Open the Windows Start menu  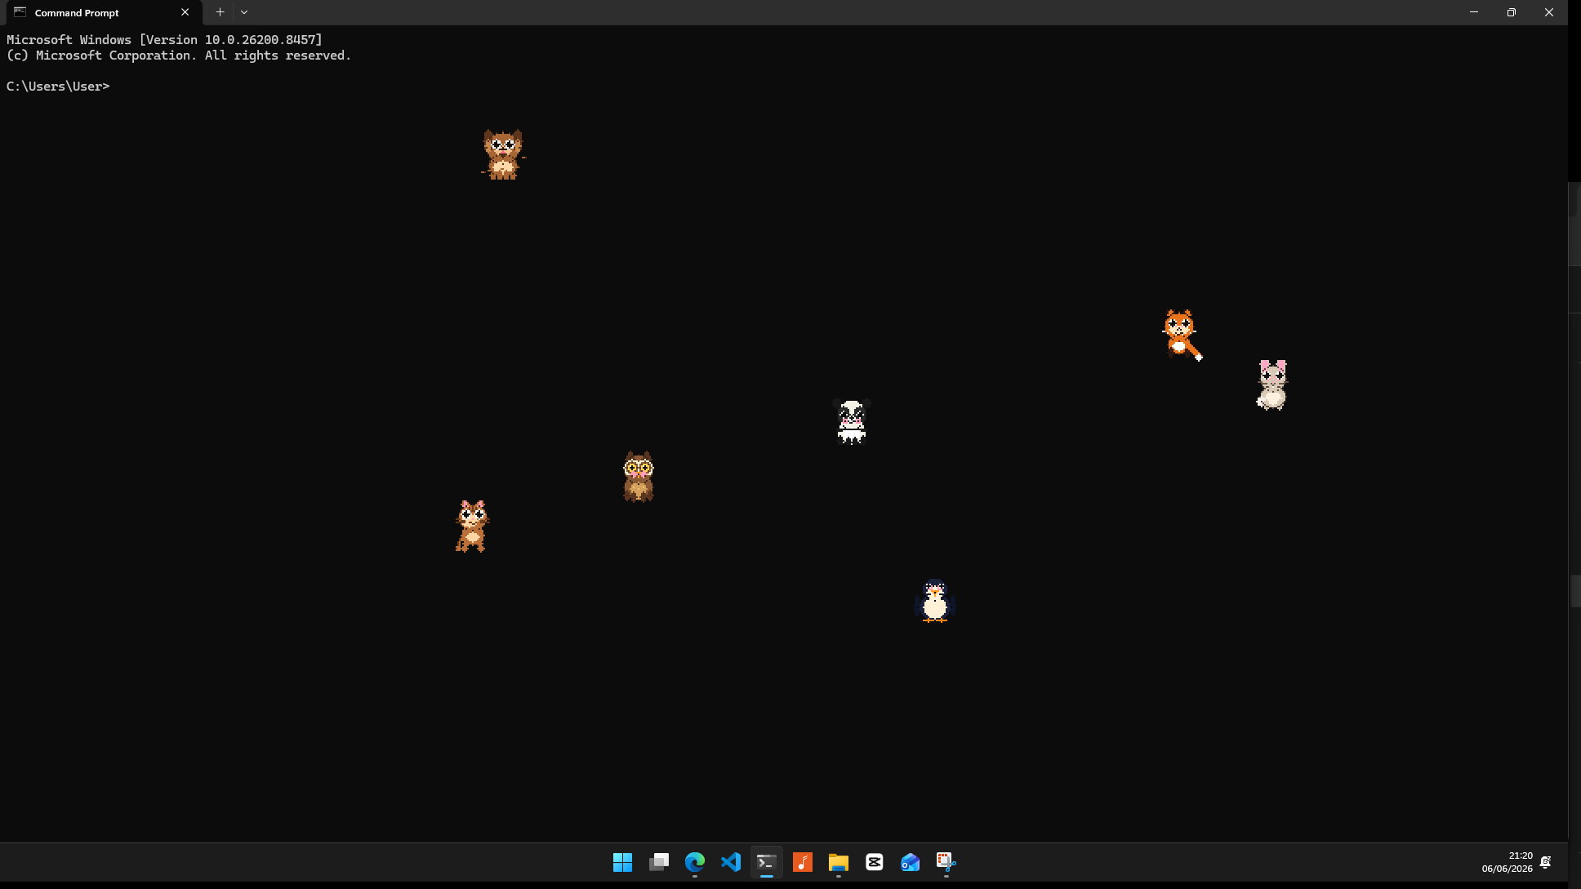(x=622, y=862)
